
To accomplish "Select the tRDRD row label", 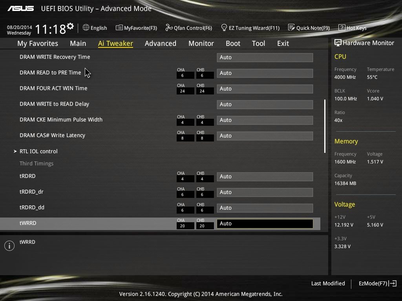I will [27, 176].
